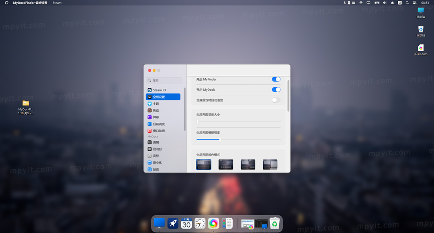Screen dimensions: 434x233
Task: Click the colorful swirl app icon in the dock
Action: click(x=213, y=223)
